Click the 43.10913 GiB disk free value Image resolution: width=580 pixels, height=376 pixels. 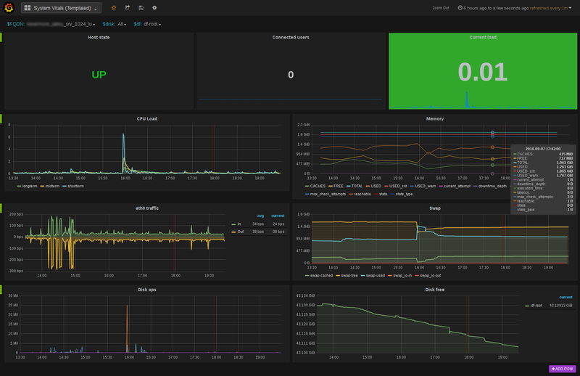(x=560, y=306)
